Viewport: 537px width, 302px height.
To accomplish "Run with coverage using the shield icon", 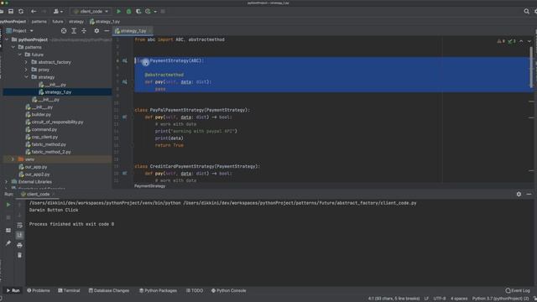I will (x=138, y=11).
